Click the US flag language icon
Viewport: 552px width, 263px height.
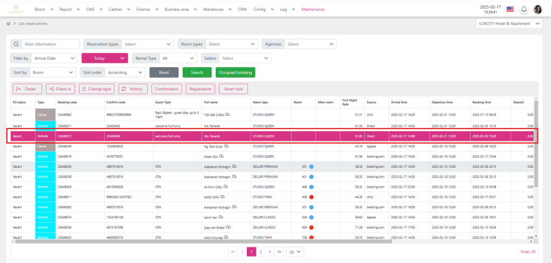(x=509, y=9)
